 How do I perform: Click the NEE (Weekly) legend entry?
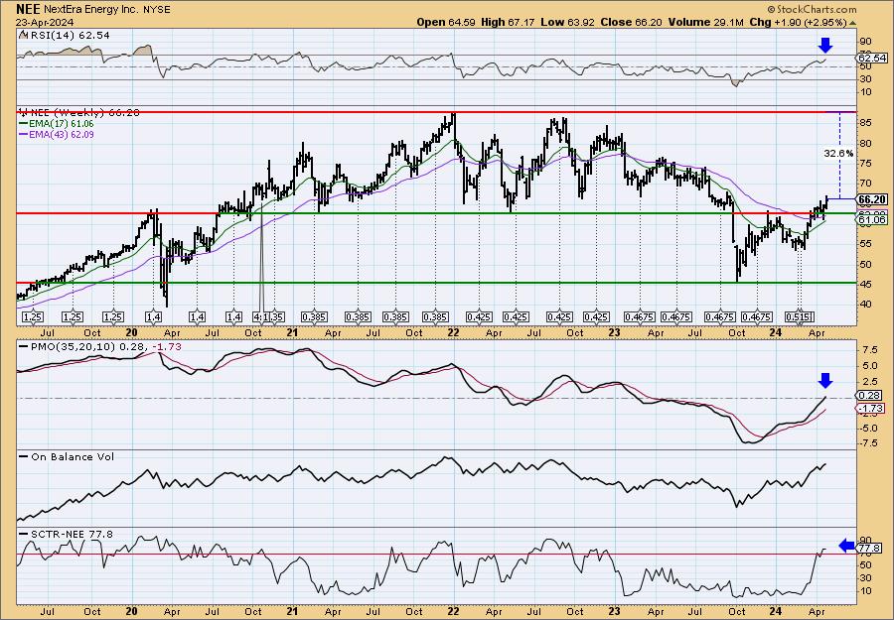click(x=79, y=113)
